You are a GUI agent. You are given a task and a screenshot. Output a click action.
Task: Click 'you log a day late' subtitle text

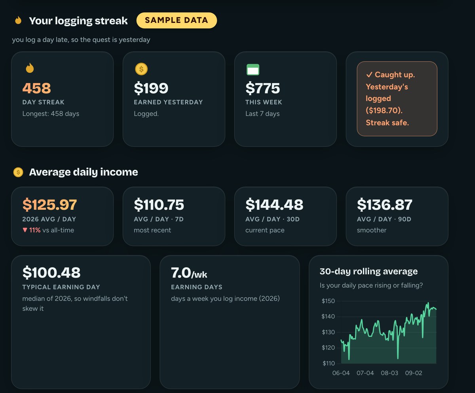81,40
